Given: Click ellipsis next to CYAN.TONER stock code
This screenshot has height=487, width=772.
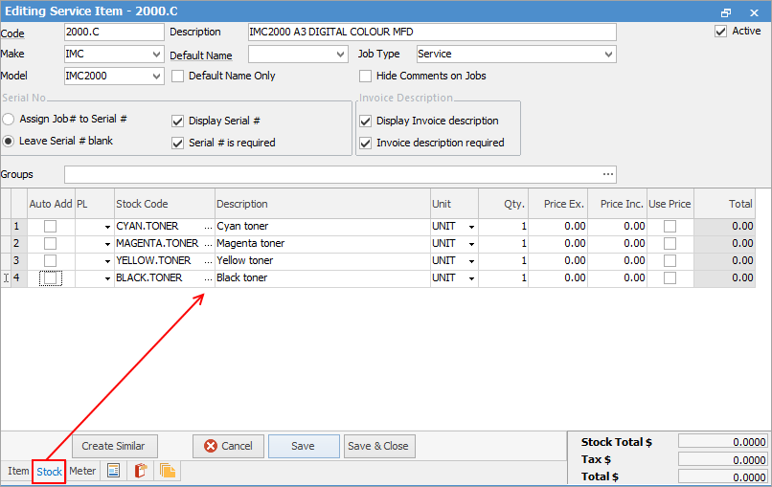Looking at the screenshot, I should point(208,227).
